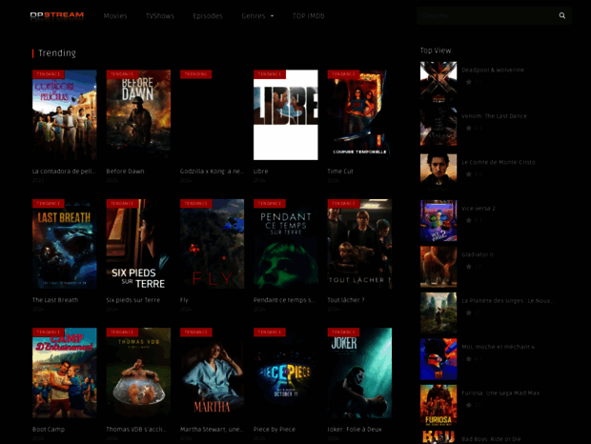Click the Fly title link
Screen dimensions: 591x444
tap(184, 300)
